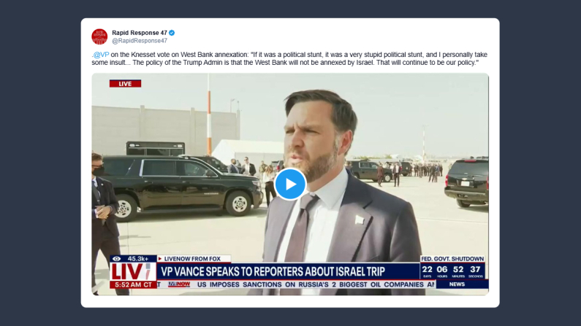Open the Rapid Response 47 profile avatar
This screenshot has width=581, height=326.
[x=99, y=36]
